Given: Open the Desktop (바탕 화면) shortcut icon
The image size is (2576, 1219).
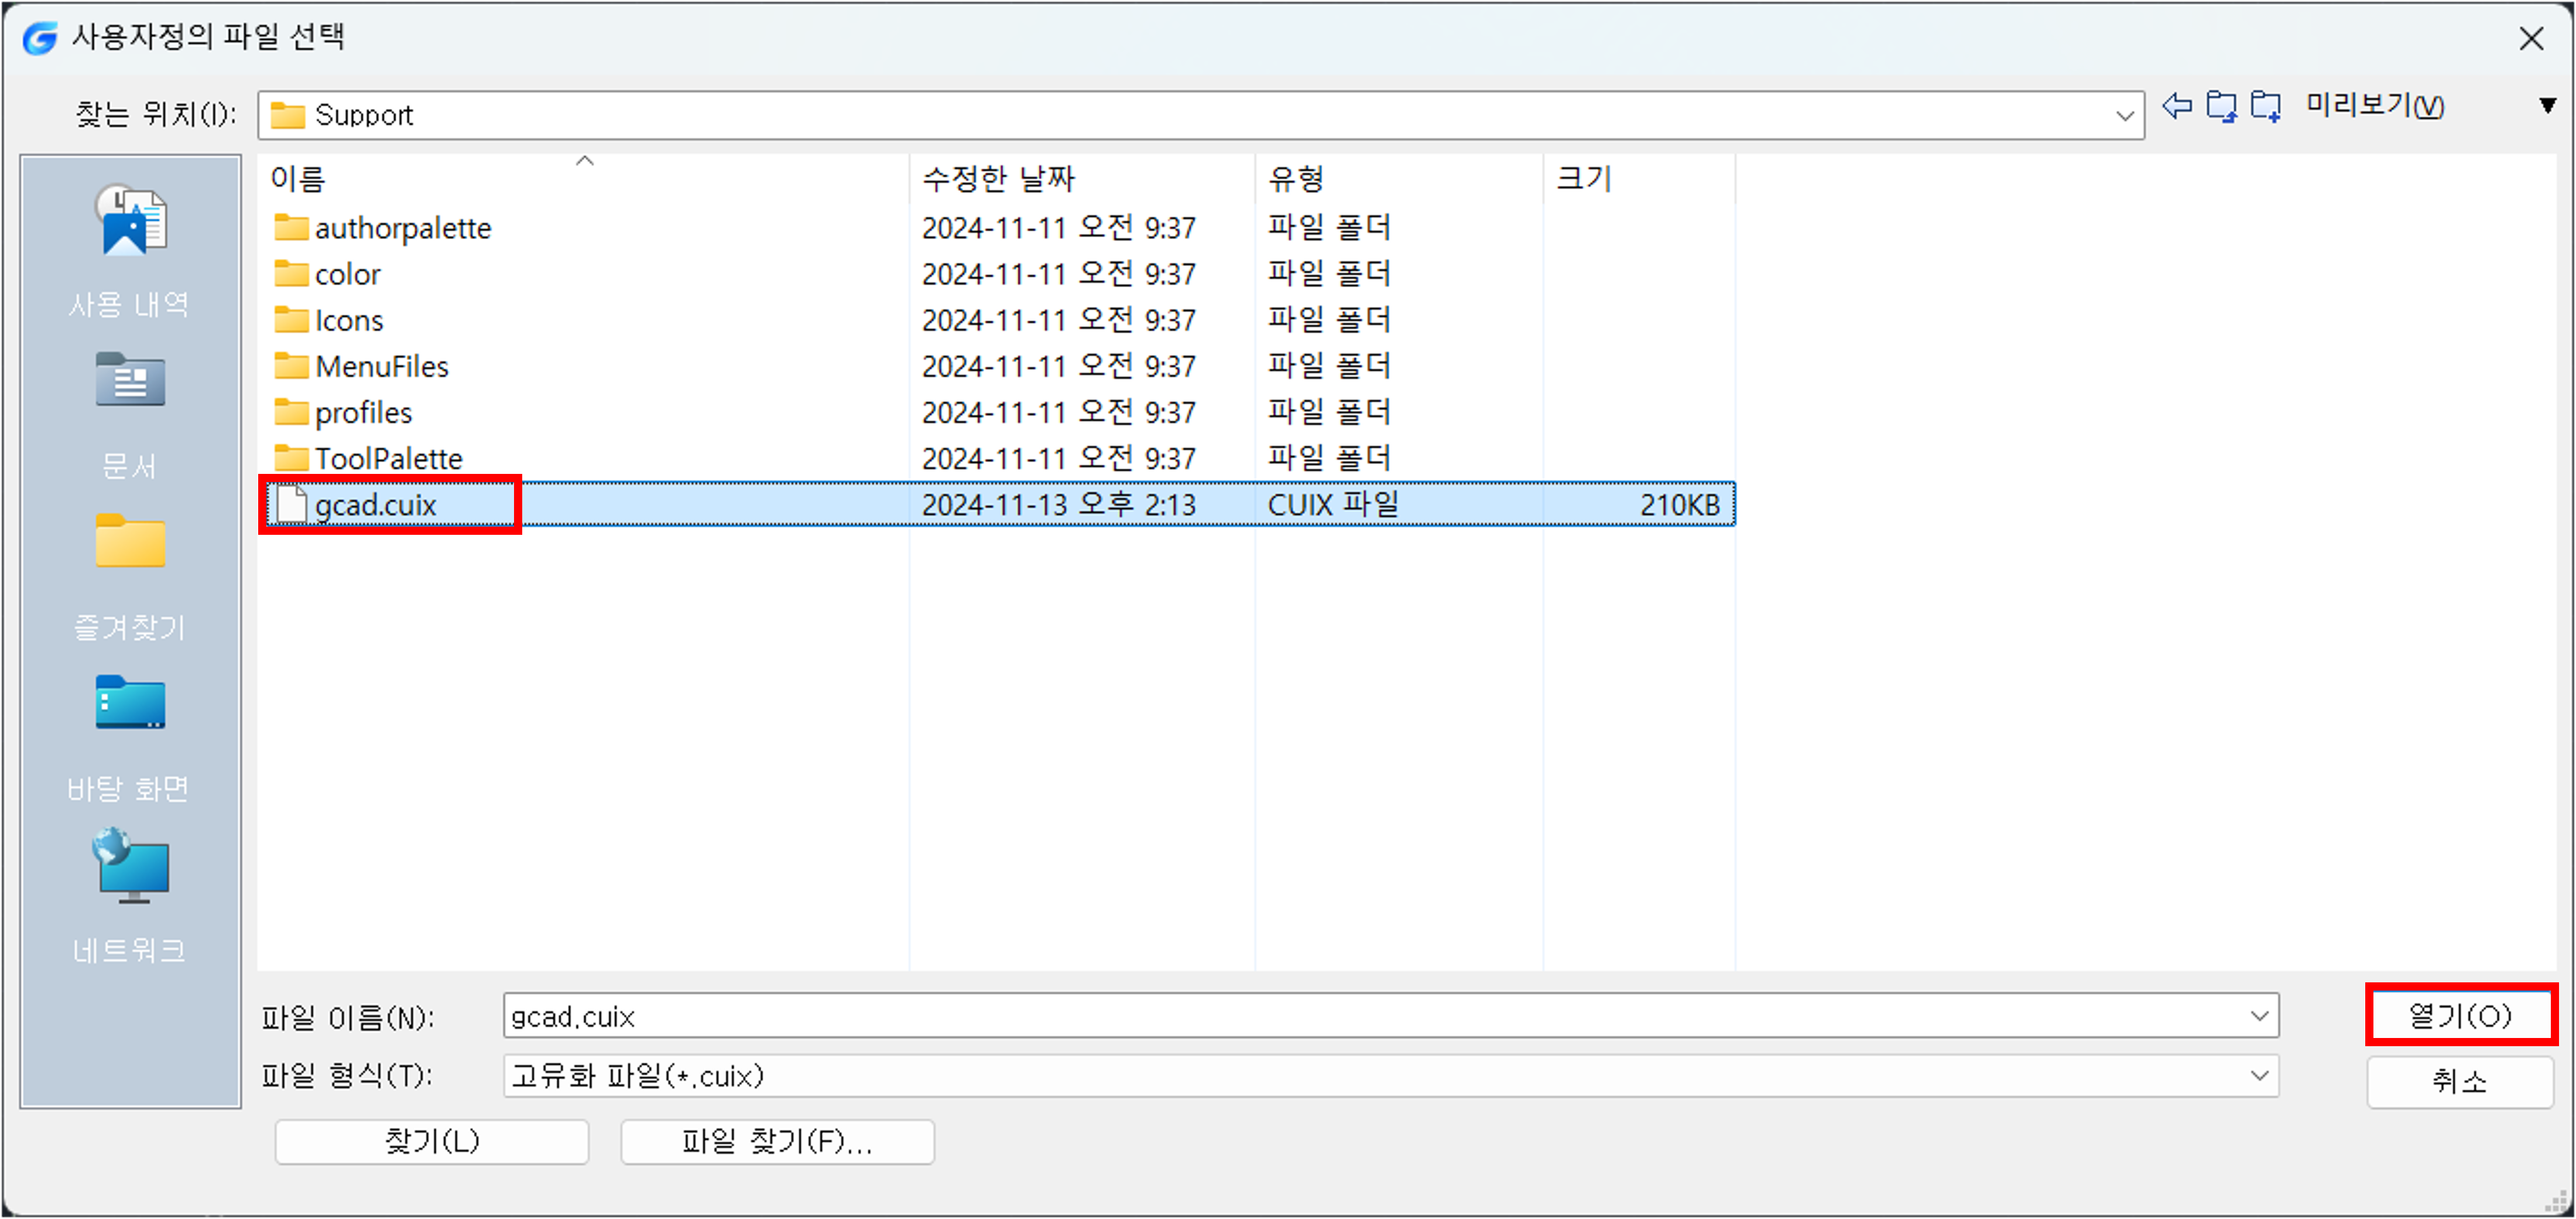Looking at the screenshot, I should [x=130, y=702].
